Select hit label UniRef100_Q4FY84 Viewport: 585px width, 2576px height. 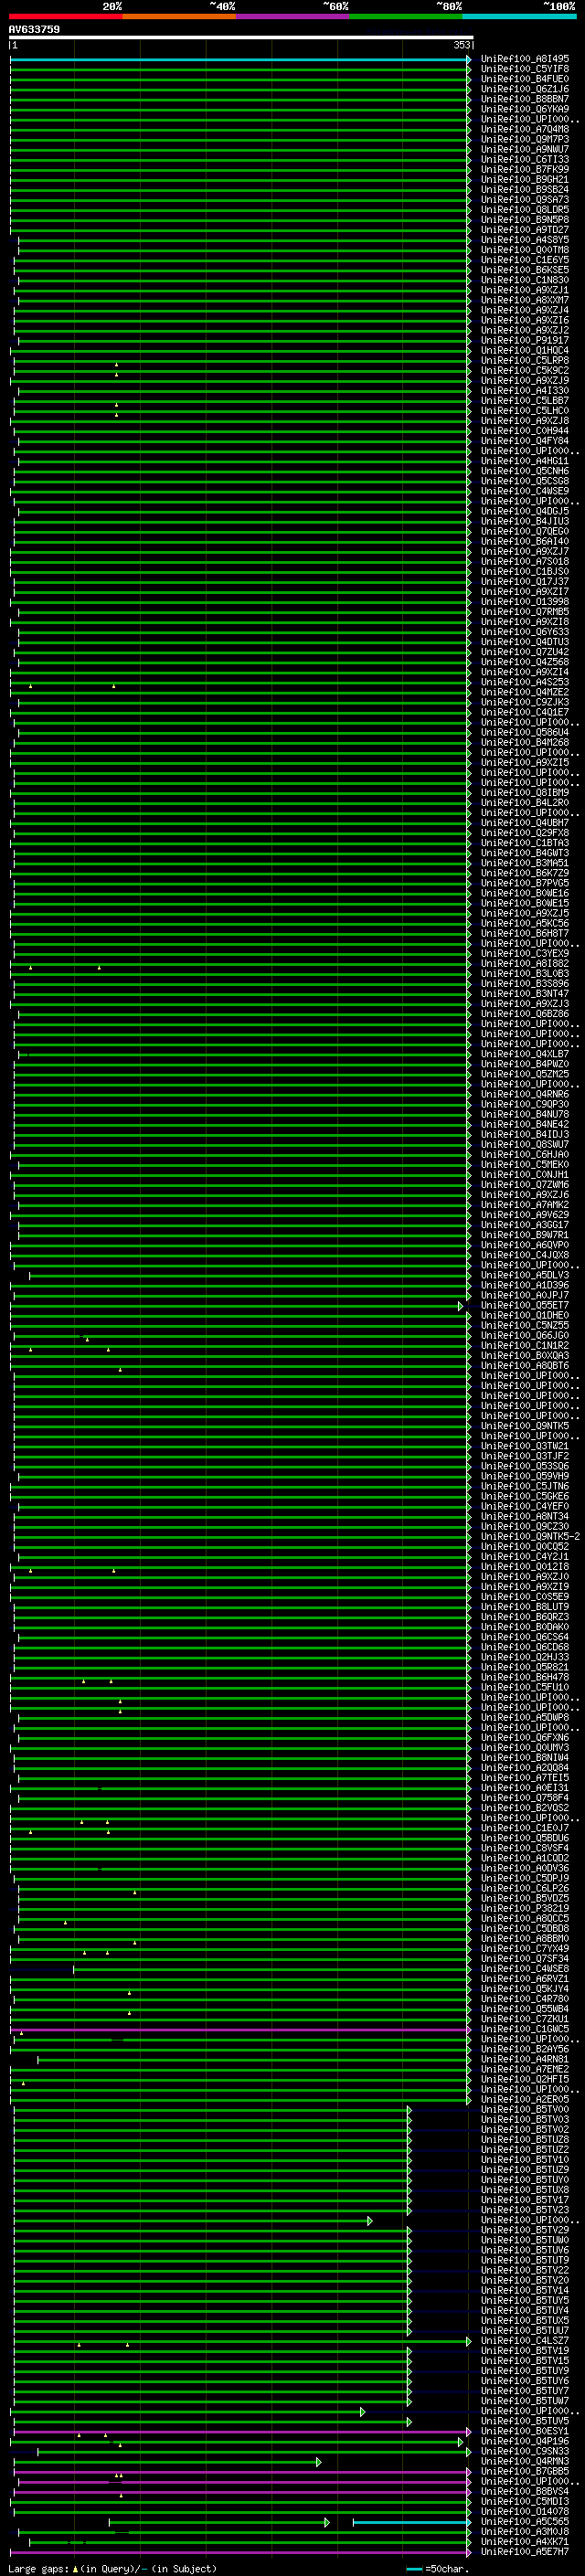[x=525, y=441]
